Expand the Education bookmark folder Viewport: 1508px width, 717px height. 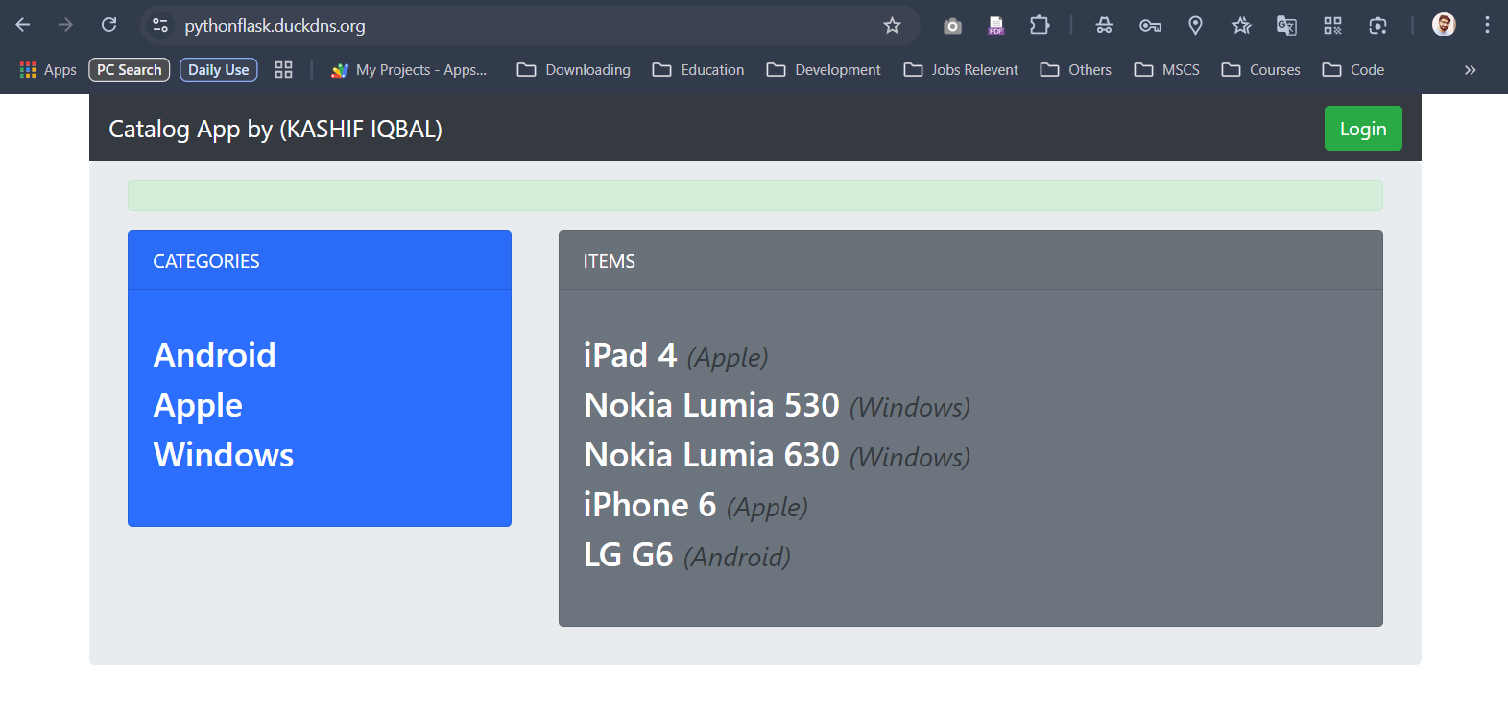point(699,70)
